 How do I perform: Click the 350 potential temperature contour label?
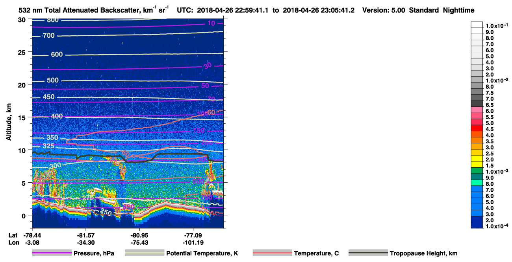pyautogui.click(x=52, y=137)
